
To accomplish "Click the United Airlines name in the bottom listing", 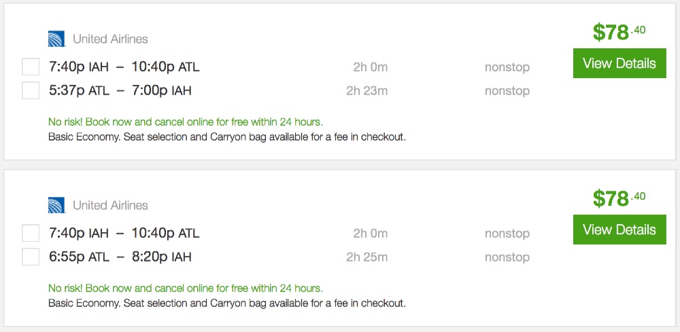I will click(x=110, y=206).
